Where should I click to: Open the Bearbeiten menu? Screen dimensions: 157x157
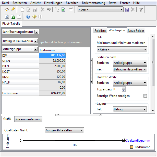pos(20,3)
